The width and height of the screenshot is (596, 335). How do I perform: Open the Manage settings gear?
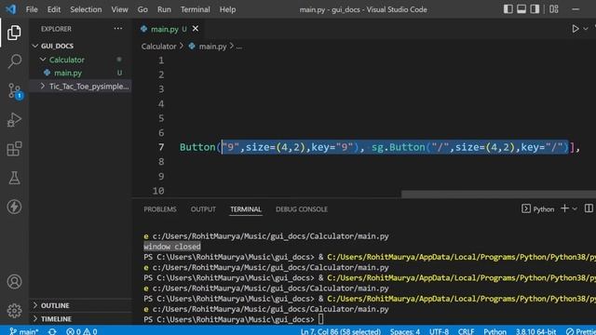tap(14, 311)
